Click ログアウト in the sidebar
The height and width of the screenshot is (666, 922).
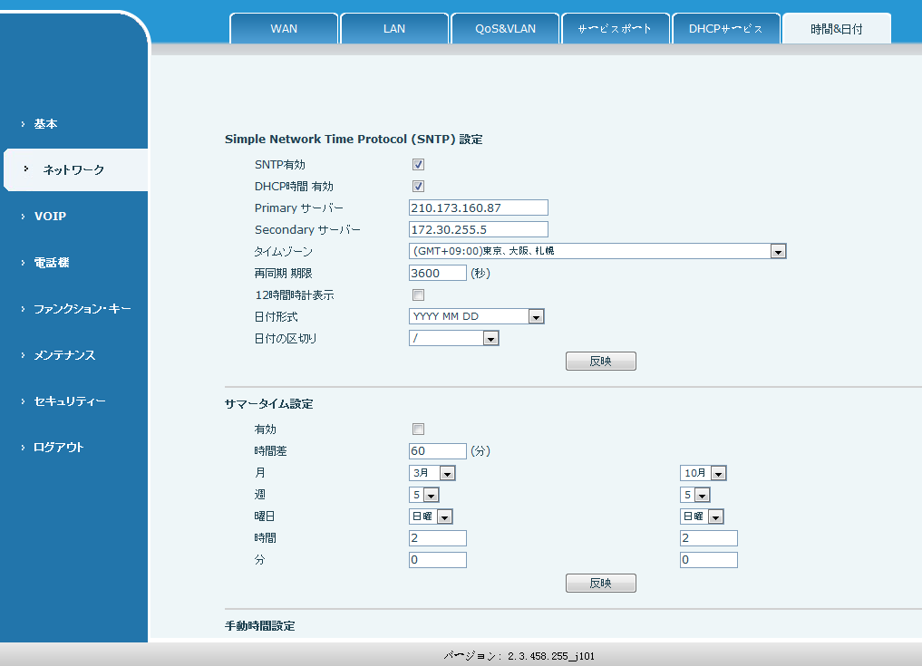[x=58, y=448]
